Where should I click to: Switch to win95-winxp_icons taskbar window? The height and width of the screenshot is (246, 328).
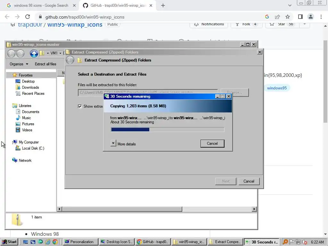189,242
